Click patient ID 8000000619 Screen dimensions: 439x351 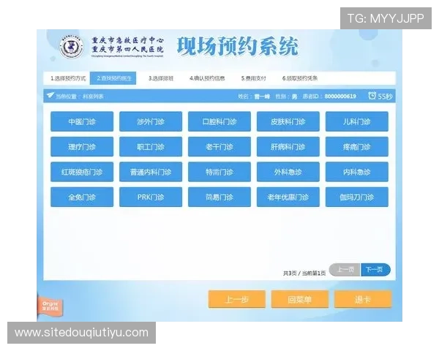(340, 97)
